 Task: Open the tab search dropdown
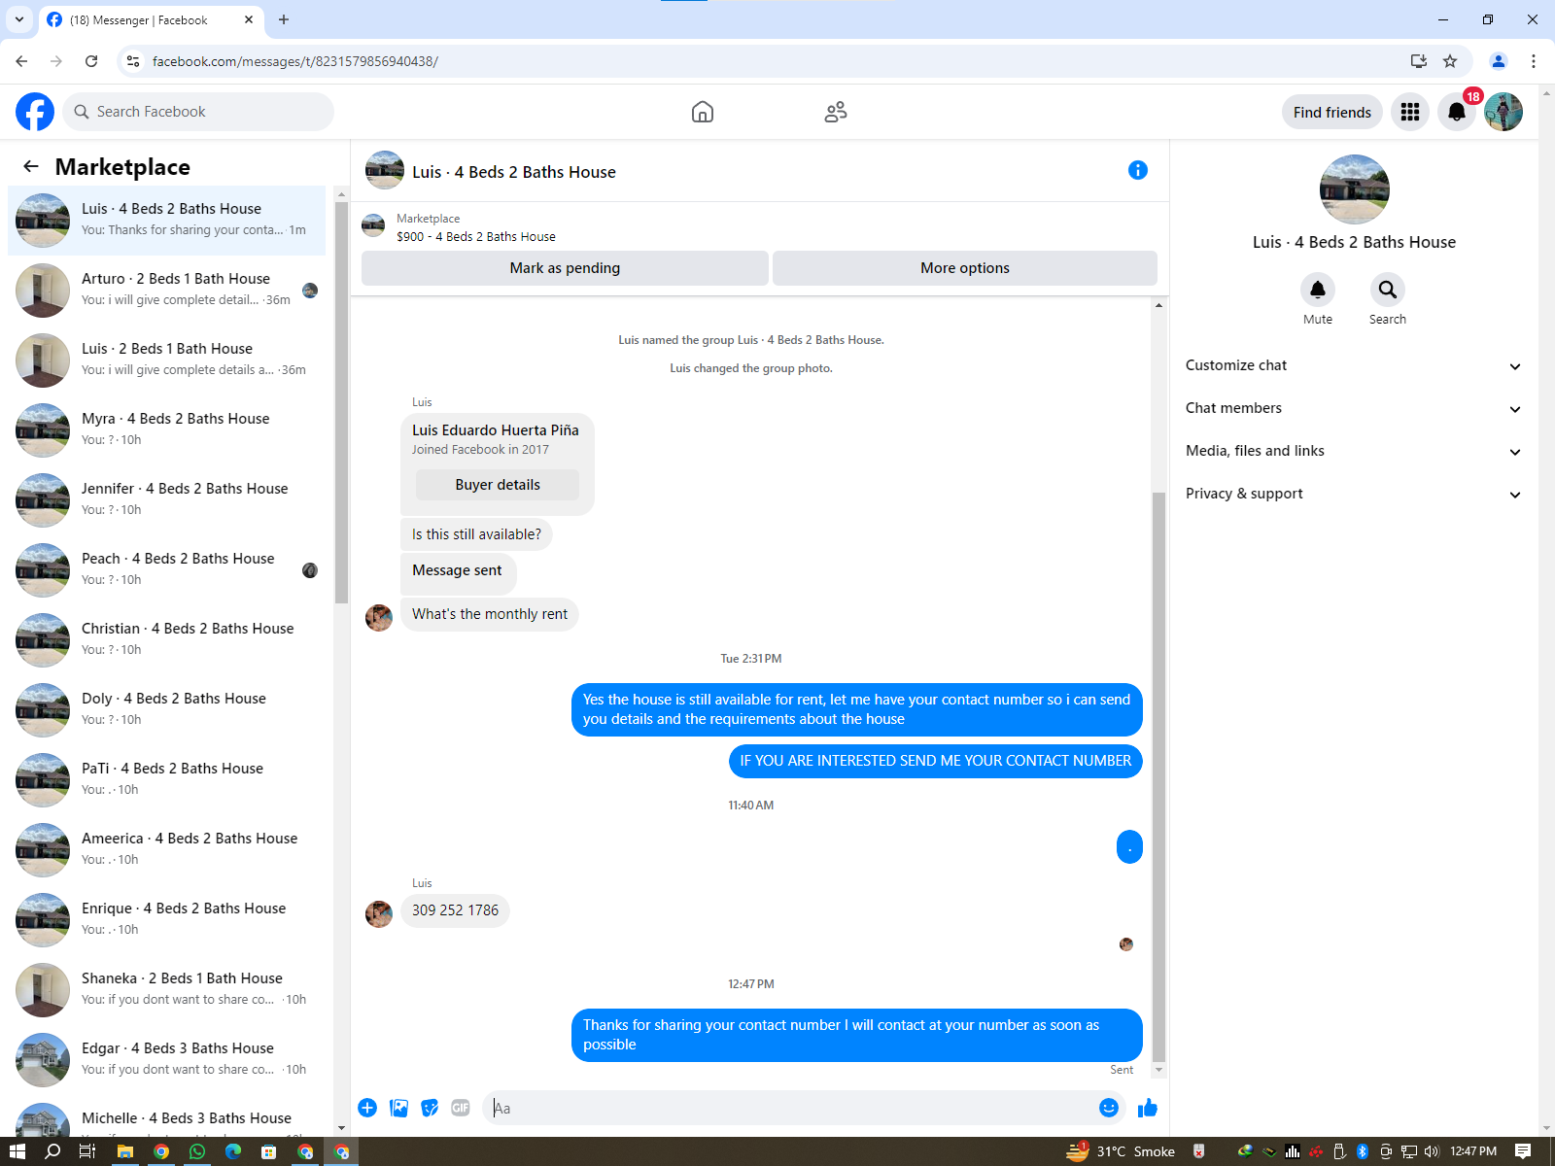point(19,19)
